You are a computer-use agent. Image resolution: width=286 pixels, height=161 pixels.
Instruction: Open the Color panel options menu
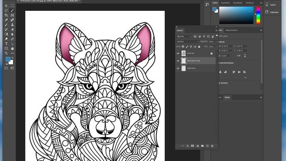261,3
